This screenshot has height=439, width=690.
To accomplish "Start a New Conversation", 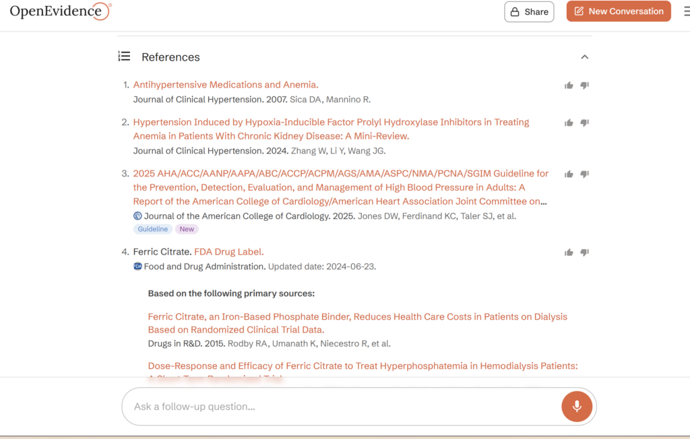I will pyautogui.click(x=619, y=11).
